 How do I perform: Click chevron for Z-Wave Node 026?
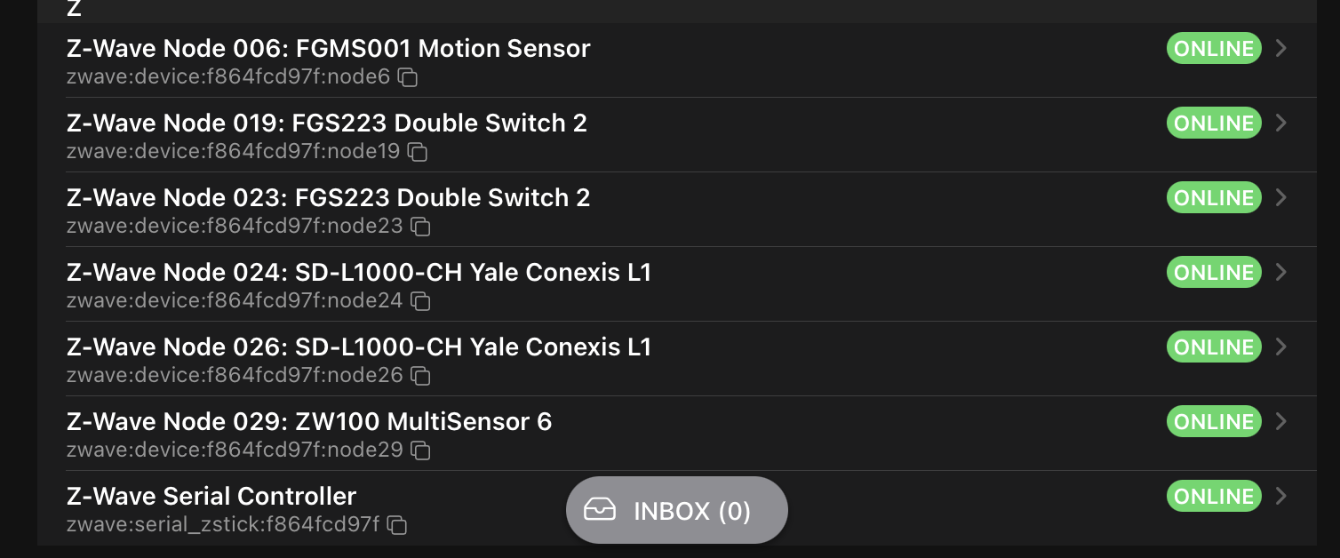1280,347
